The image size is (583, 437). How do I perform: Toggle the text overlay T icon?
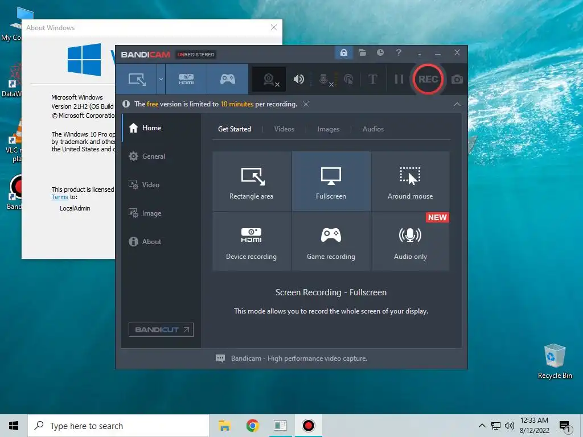[x=372, y=79]
